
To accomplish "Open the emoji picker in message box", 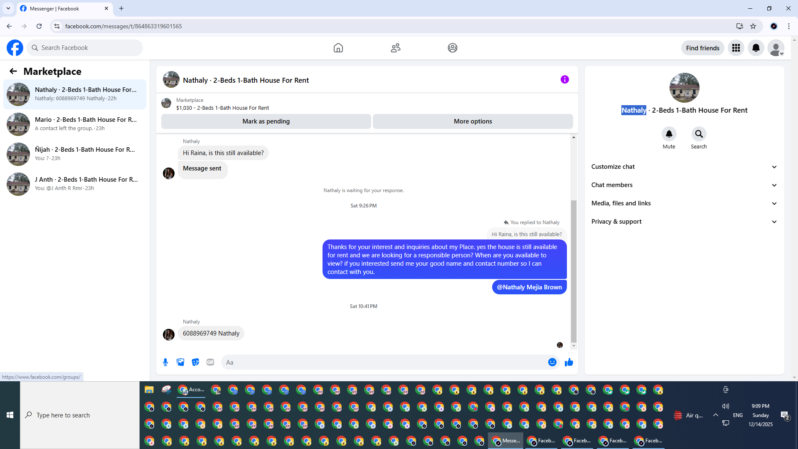I will point(552,362).
